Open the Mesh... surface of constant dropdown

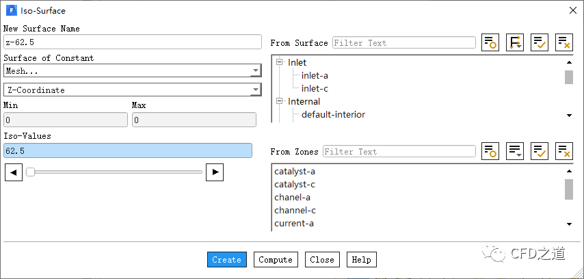pos(132,70)
